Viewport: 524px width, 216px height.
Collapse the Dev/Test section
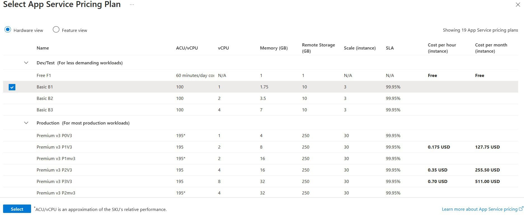click(x=26, y=63)
